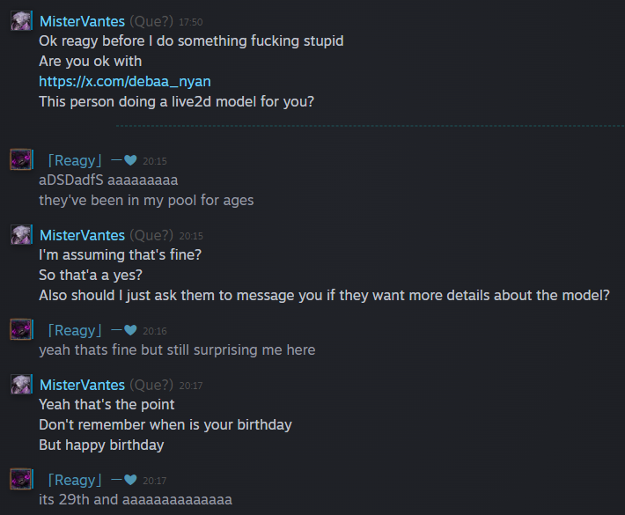This screenshot has width=625, height=515.
Task: Click the 'its 29th and aaaa' message
Action: pyautogui.click(x=136, y=499)
